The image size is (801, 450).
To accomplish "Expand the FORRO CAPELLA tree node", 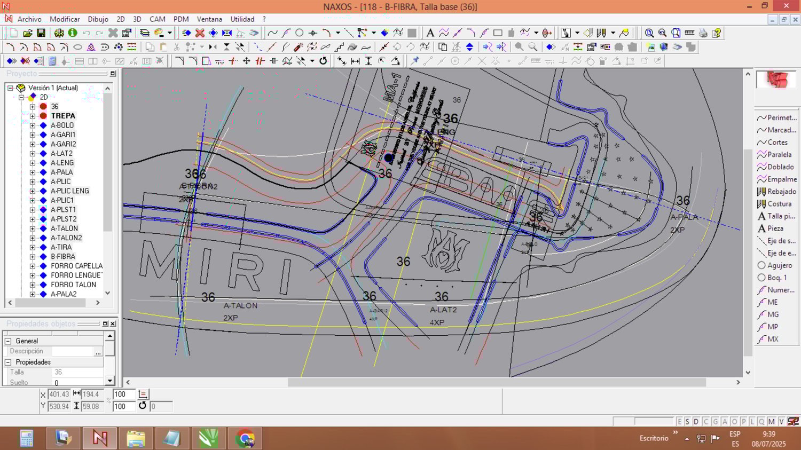I will pos(33,266).
